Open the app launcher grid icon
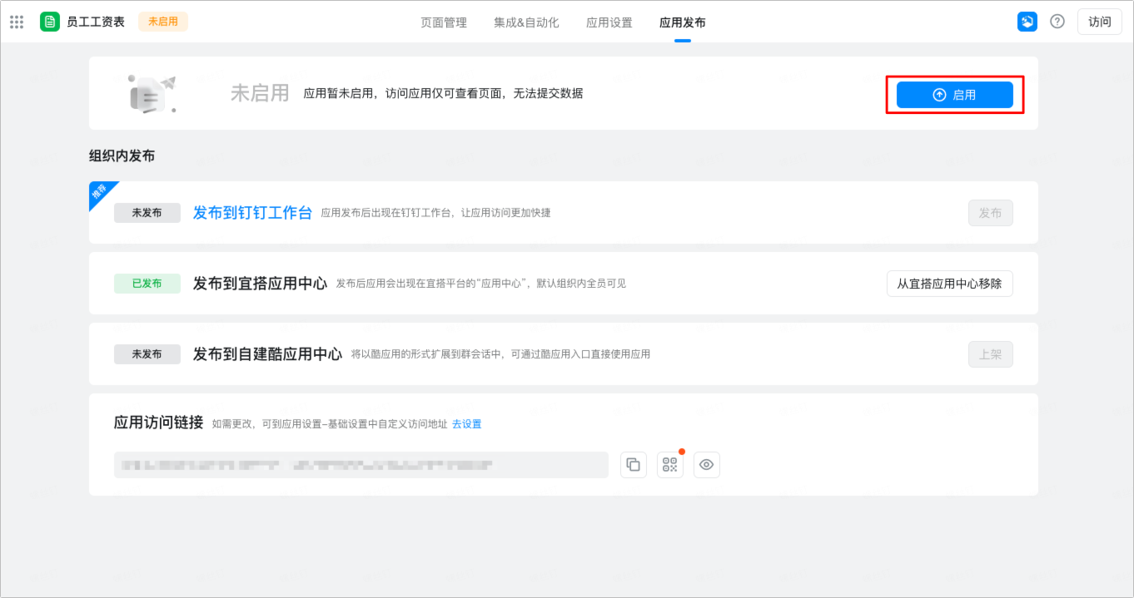Image resolution: width=1134 pixels, height=598 pixels. coord(17,22)
